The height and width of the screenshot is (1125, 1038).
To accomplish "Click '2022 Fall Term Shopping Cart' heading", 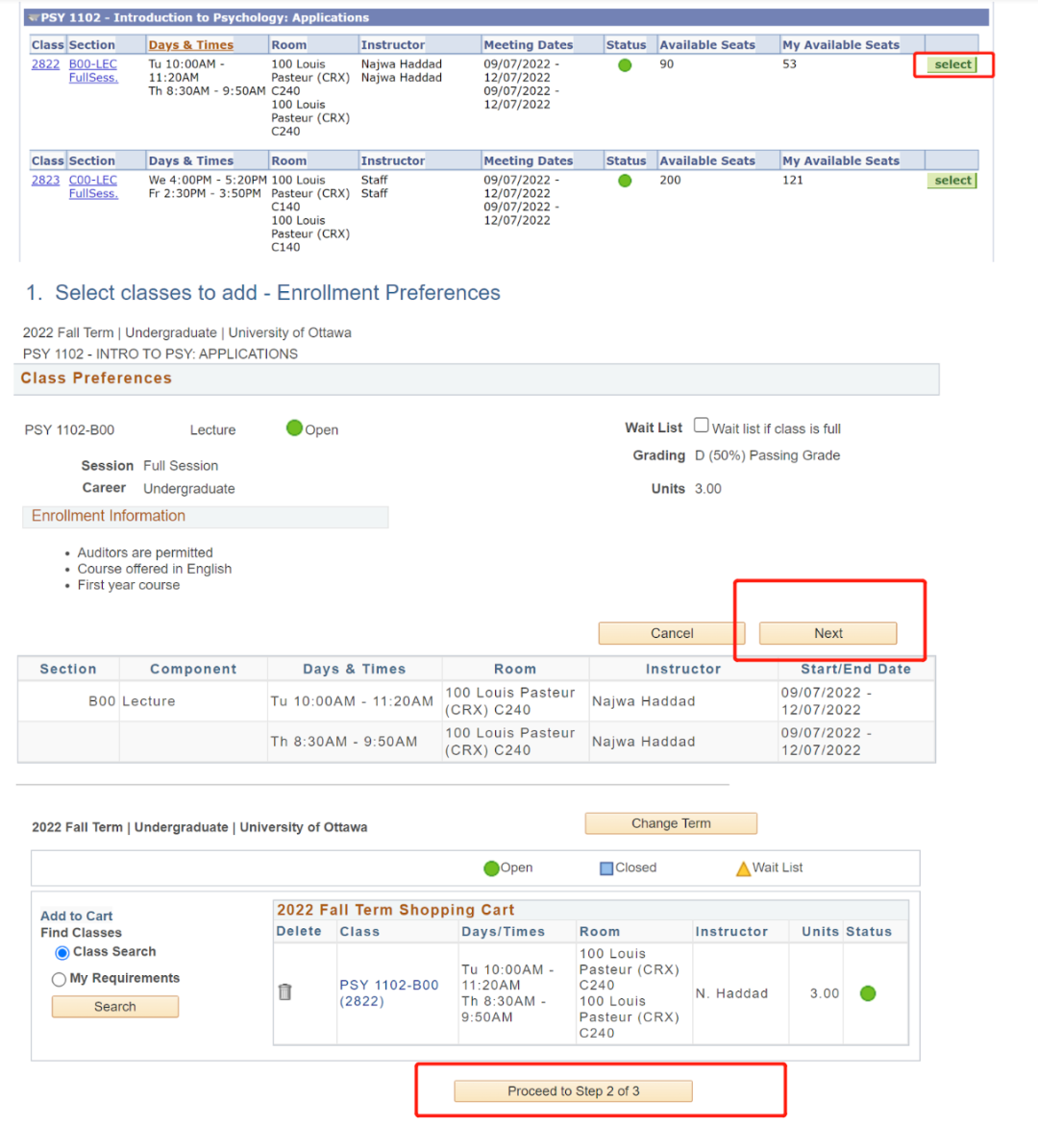I will tap(396, 910).
